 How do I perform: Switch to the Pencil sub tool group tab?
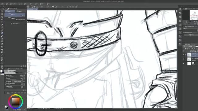point(10,11)
